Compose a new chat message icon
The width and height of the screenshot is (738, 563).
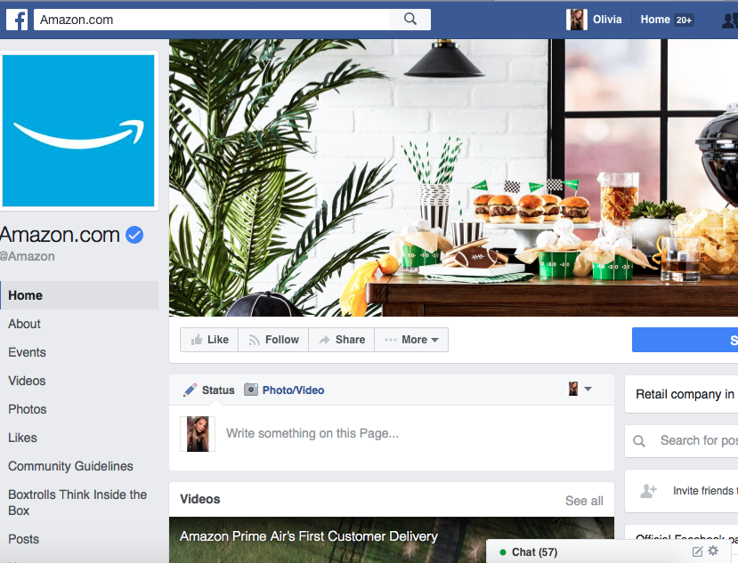click(x=698, y=551)
